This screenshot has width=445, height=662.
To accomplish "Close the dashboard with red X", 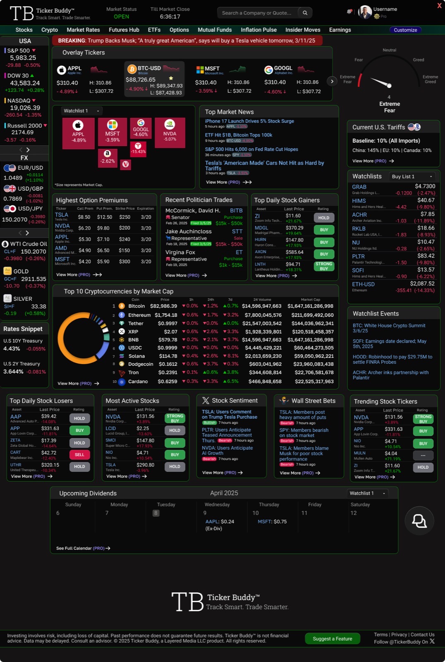I will (x=439, y=5).
